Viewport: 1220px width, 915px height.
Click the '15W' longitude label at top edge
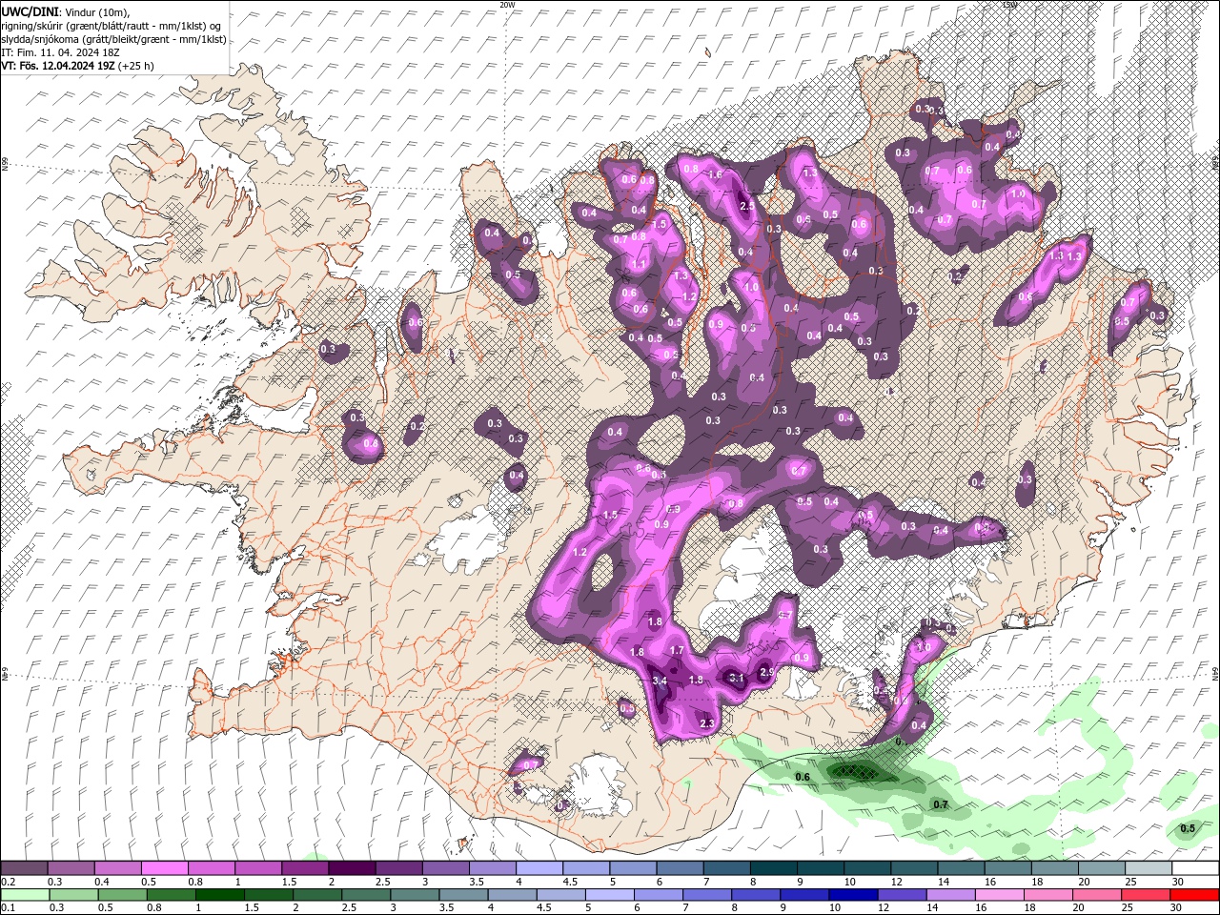coord(1010,5)
